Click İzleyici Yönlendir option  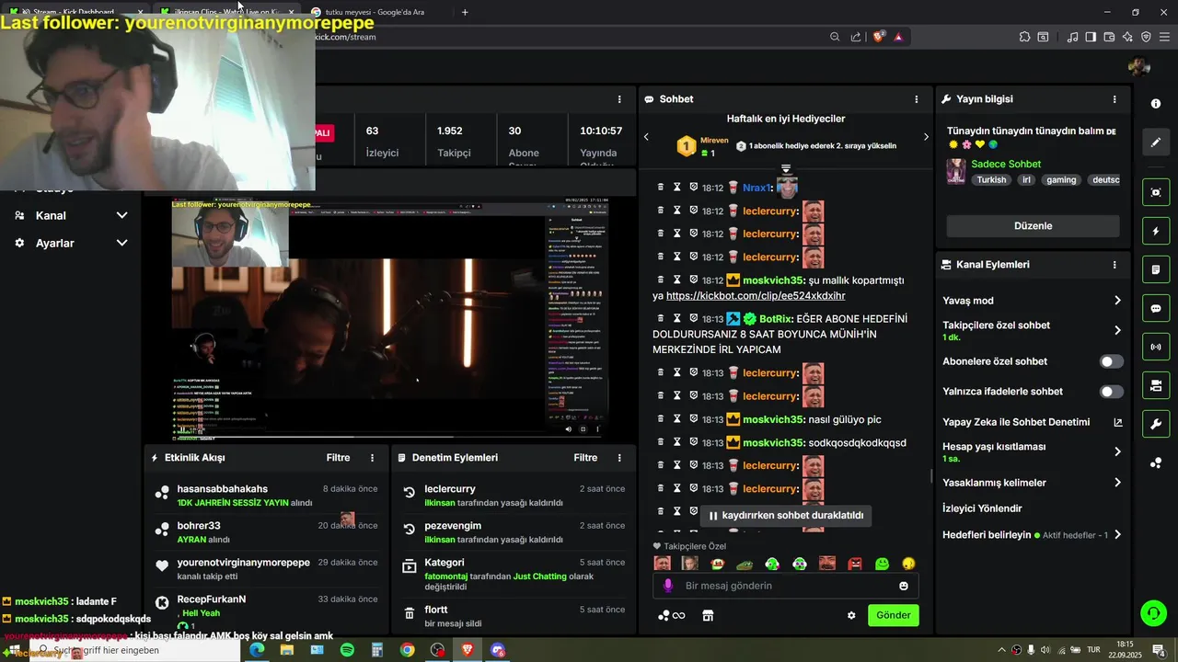[x=982, y=508]
